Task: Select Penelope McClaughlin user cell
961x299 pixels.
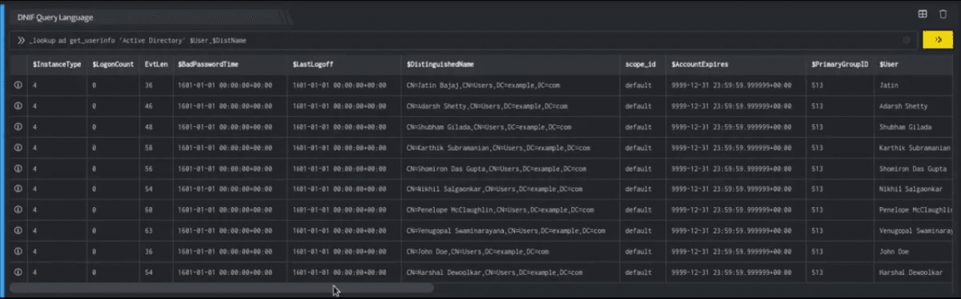Action: [917, 209]
